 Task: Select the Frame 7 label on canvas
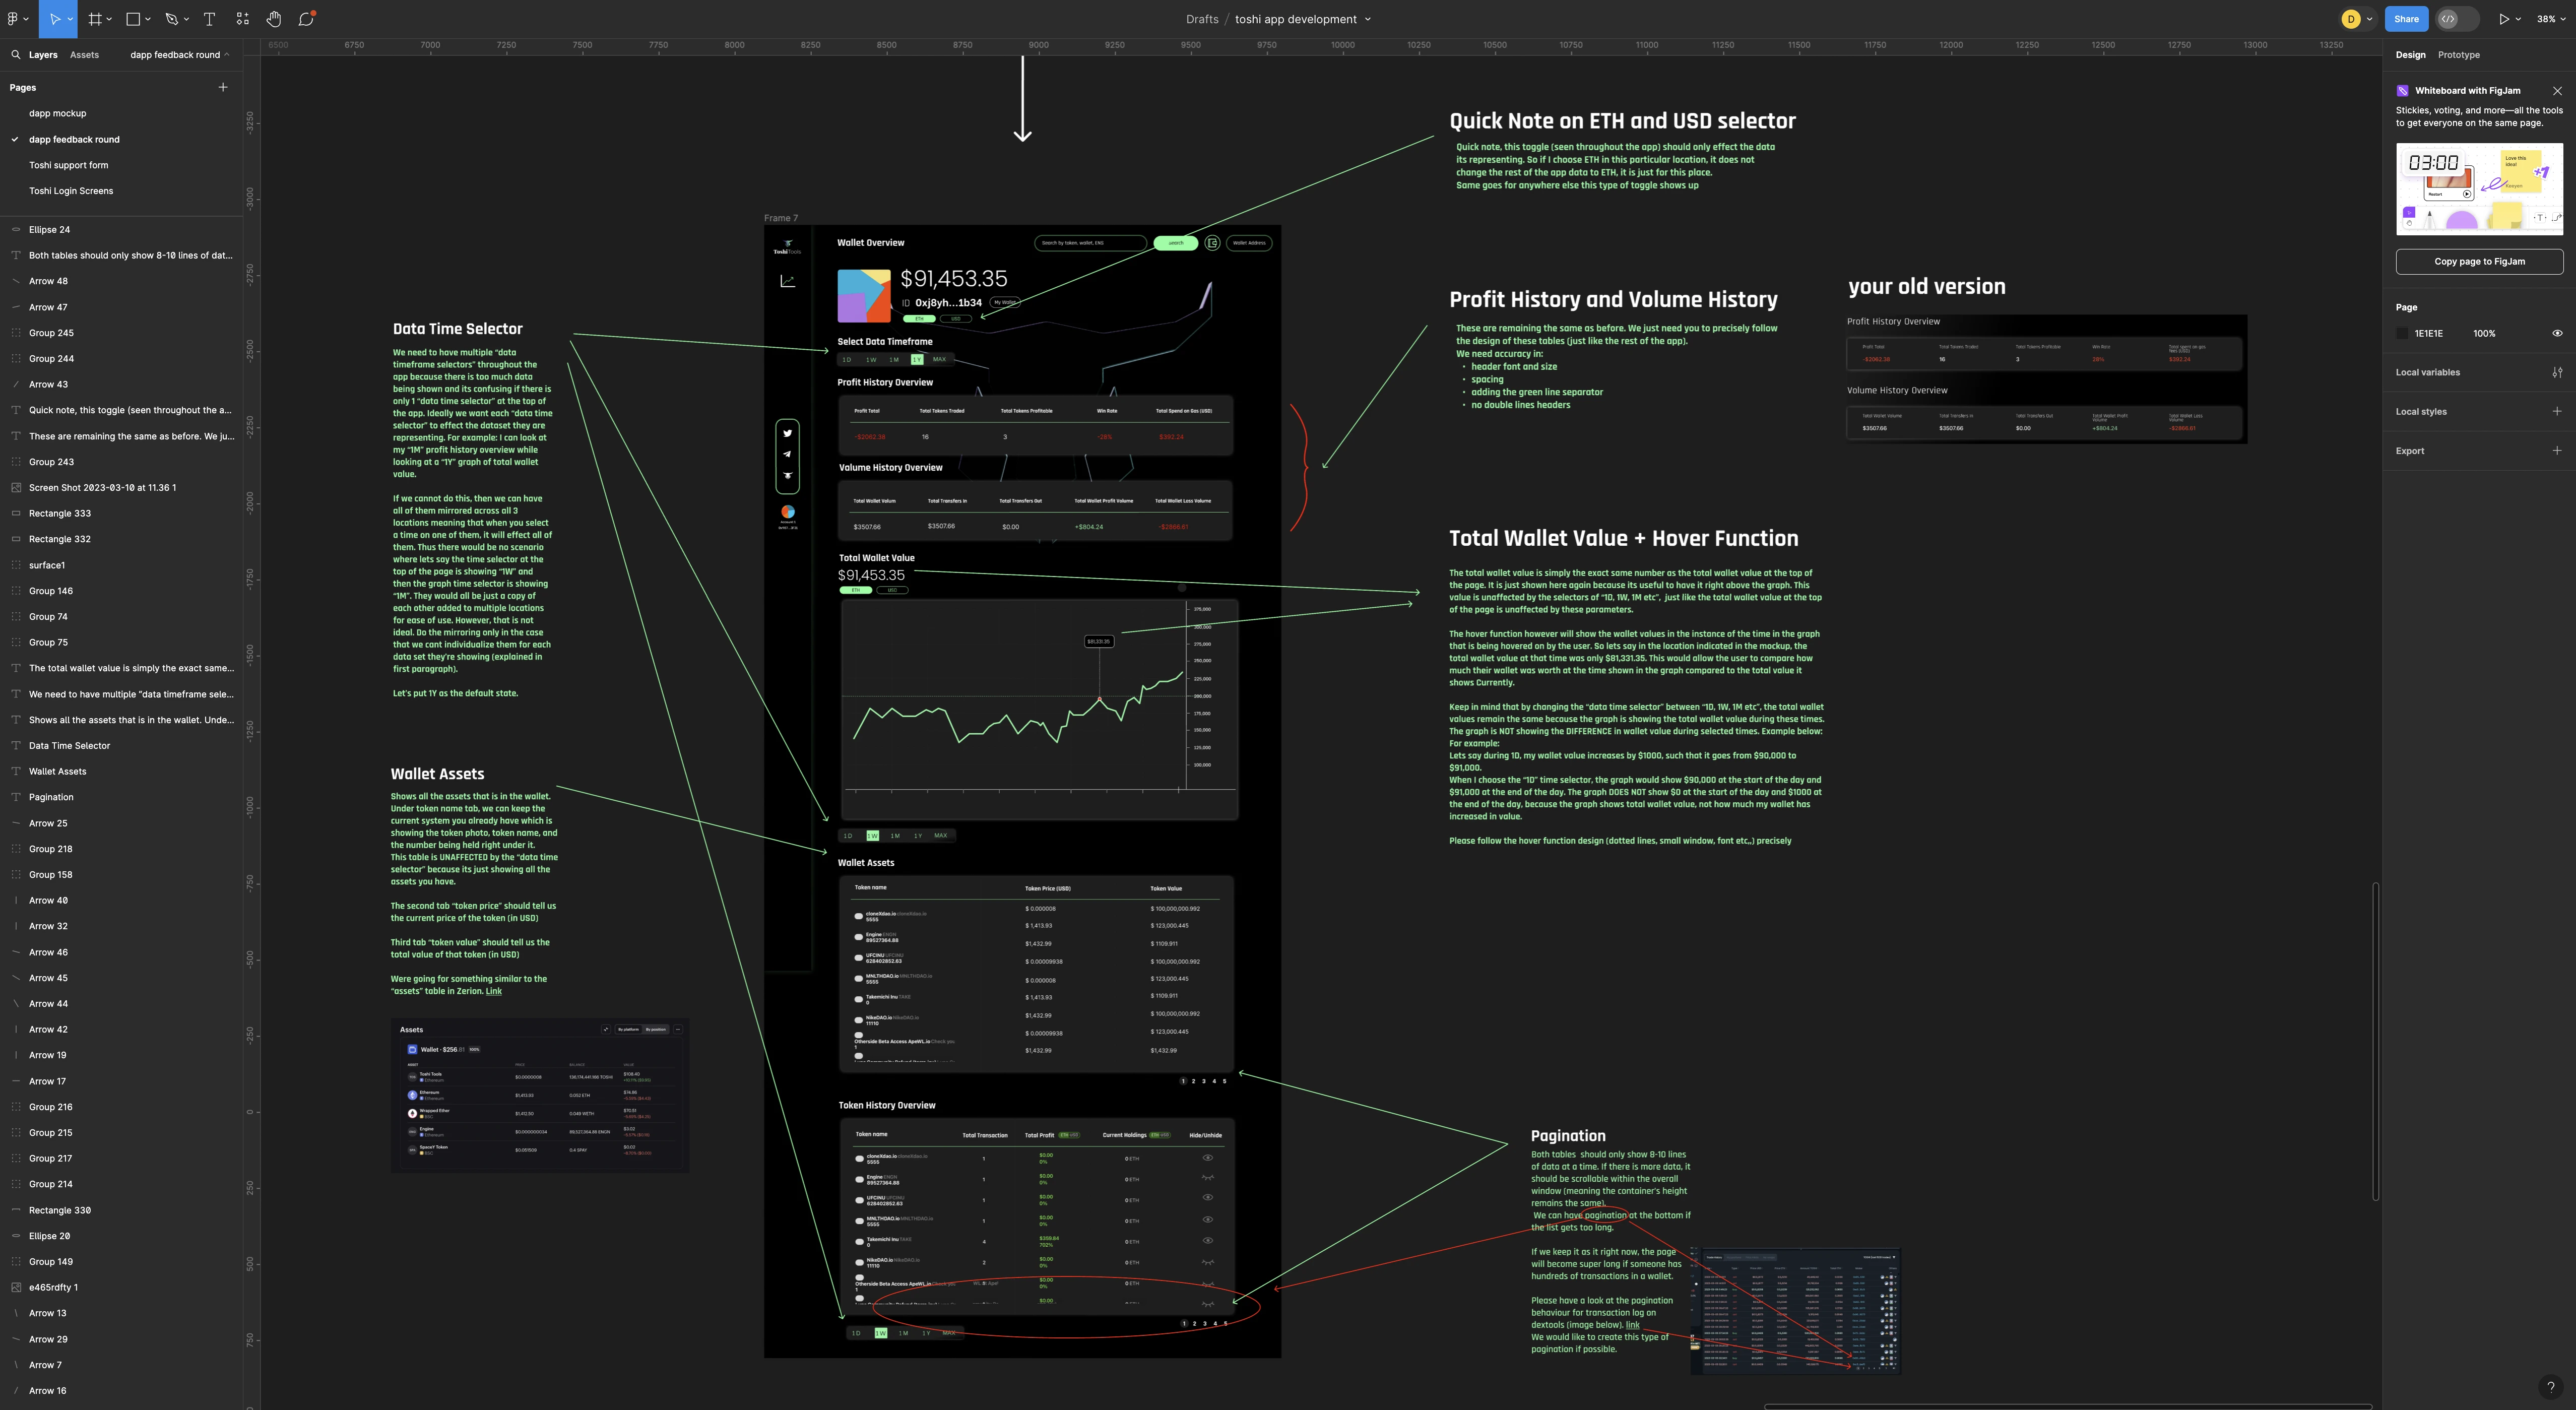click(781, 218)
